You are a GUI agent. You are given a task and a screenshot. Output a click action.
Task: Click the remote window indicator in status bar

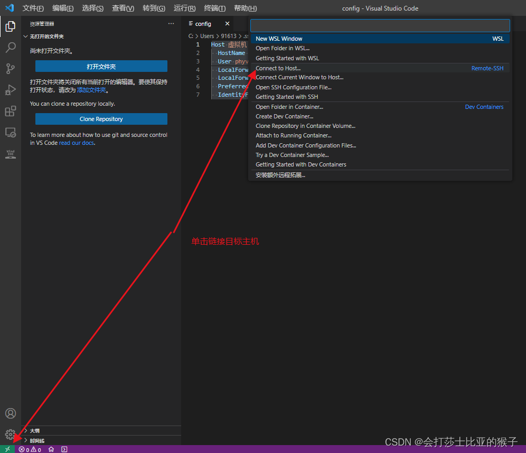[7, 449]
